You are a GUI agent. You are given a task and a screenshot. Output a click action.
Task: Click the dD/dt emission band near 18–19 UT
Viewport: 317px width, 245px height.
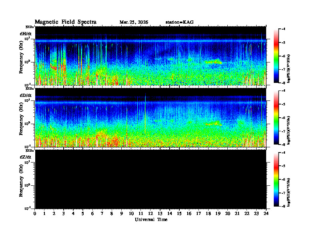tap(213, 123)
